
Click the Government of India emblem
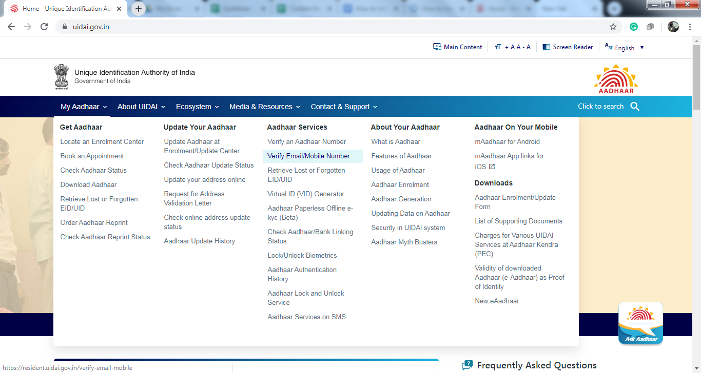(x=62, y=77)
